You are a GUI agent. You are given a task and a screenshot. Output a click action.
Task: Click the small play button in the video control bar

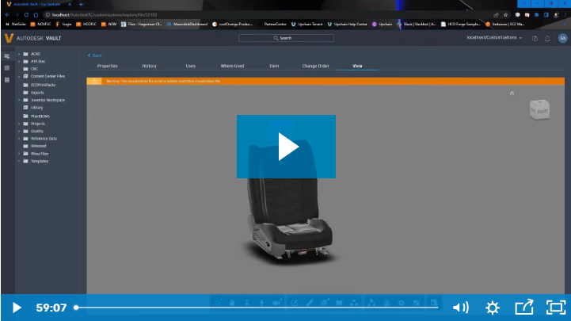(17, 308)
